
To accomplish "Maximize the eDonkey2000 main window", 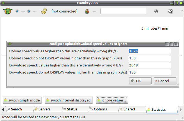I will [176, 3].
